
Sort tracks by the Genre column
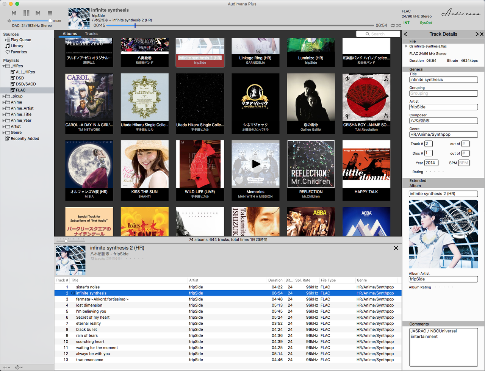click(x=377, y=280)
